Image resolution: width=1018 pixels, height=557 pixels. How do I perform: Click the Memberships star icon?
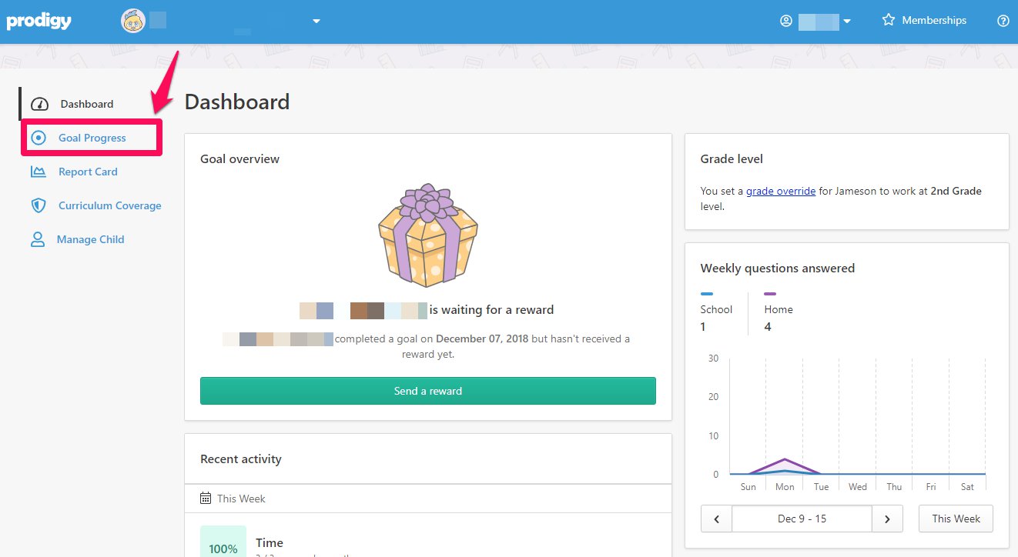(889, 20)
